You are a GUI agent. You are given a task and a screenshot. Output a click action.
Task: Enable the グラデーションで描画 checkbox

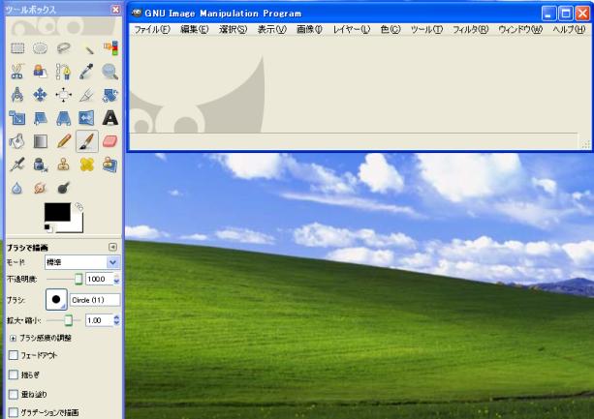14,412
